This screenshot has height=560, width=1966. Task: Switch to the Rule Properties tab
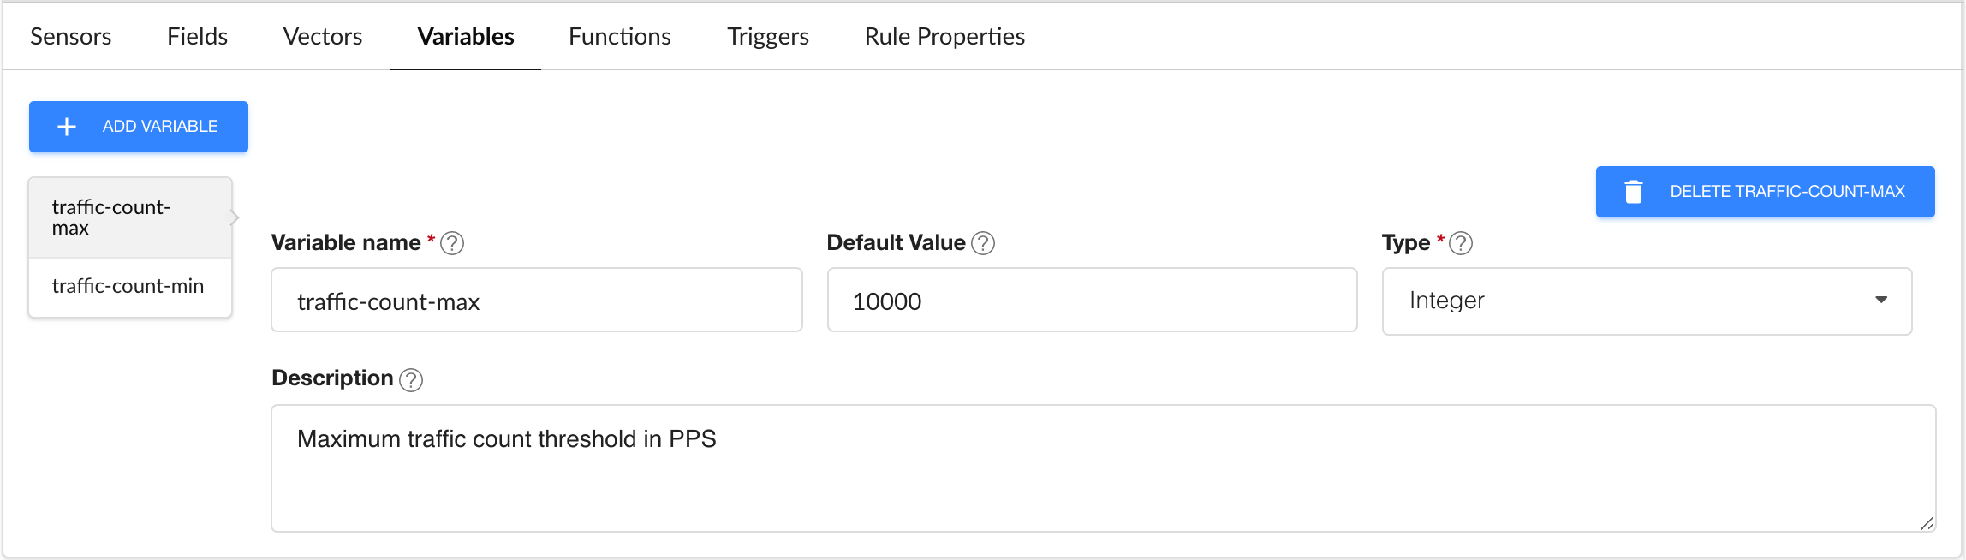pos(944,37)
